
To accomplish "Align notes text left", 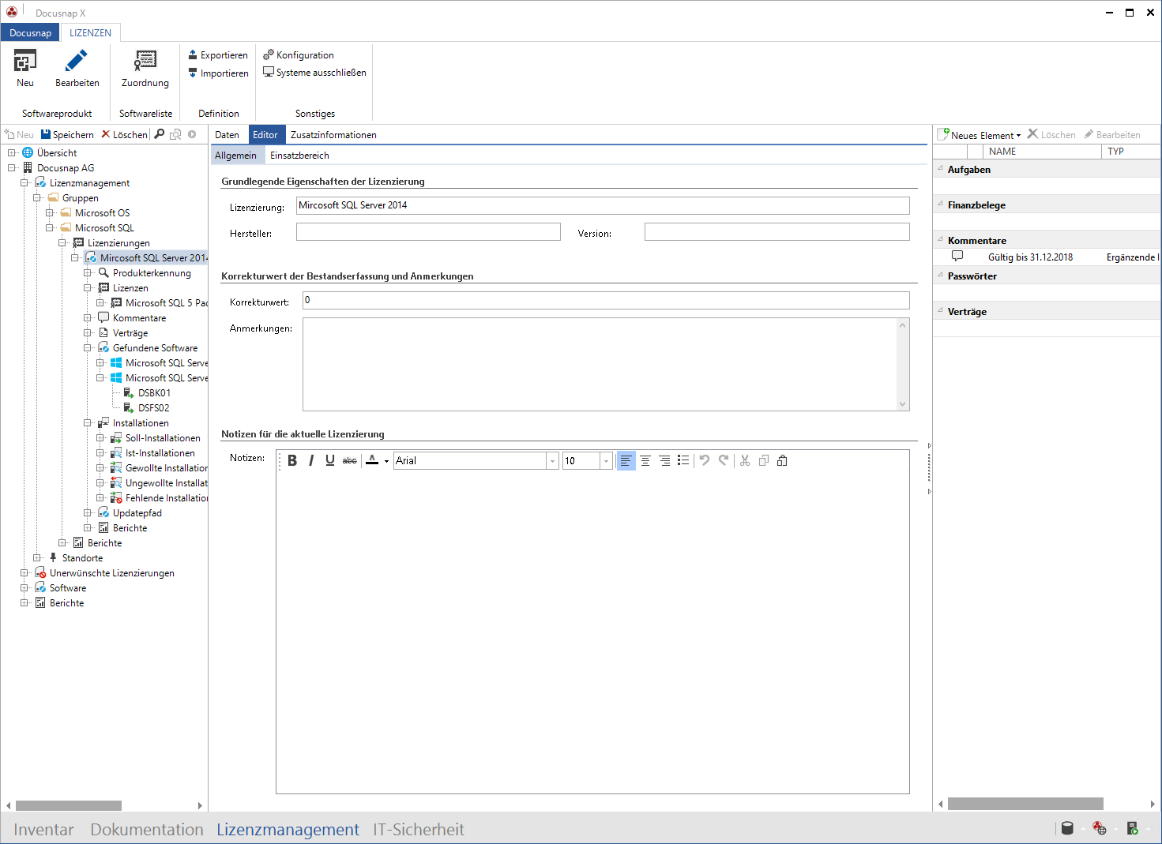I will (626, 460).
